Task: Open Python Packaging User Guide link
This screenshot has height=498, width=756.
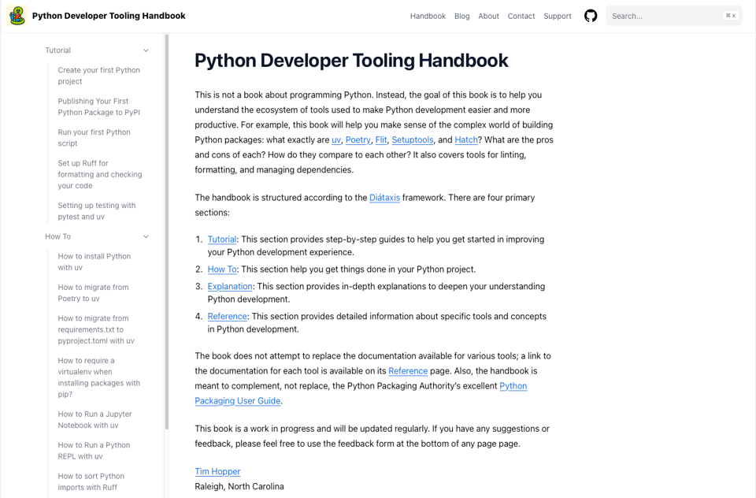Action: point(238,400)
